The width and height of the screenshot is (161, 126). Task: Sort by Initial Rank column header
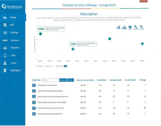coord(102,80)
